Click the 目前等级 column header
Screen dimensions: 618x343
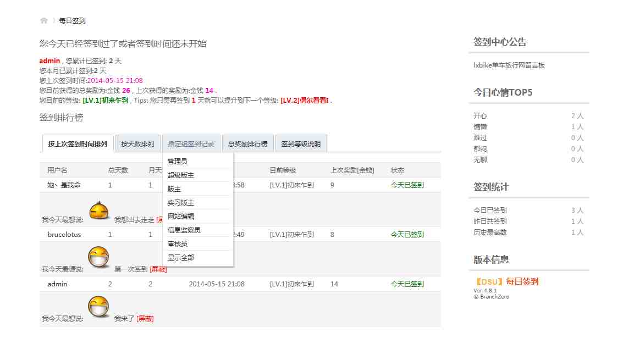(283, 170)
